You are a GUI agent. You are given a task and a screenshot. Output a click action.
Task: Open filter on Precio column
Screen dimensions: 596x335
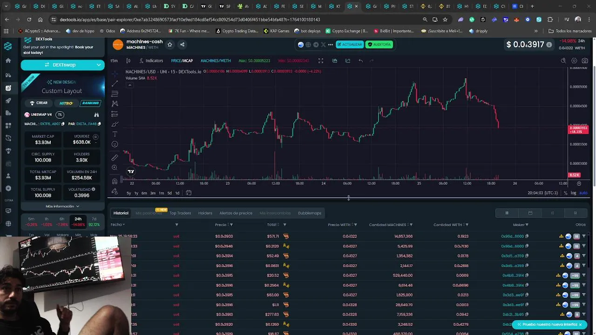(x=231, y=225)
